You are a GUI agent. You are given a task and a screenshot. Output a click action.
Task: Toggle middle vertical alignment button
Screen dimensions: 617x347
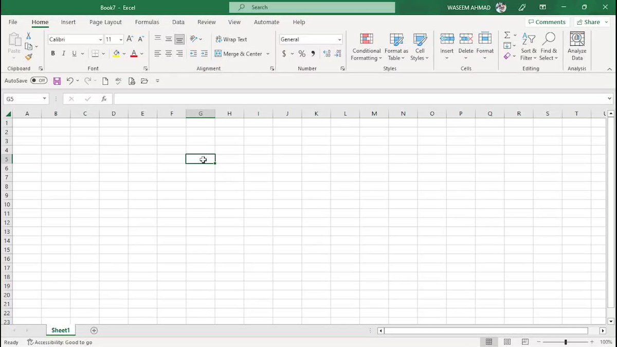(169, 39)
